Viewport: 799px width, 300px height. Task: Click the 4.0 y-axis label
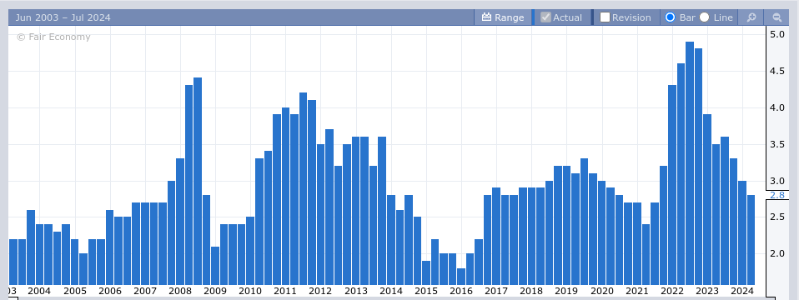(x=777, y=107)
